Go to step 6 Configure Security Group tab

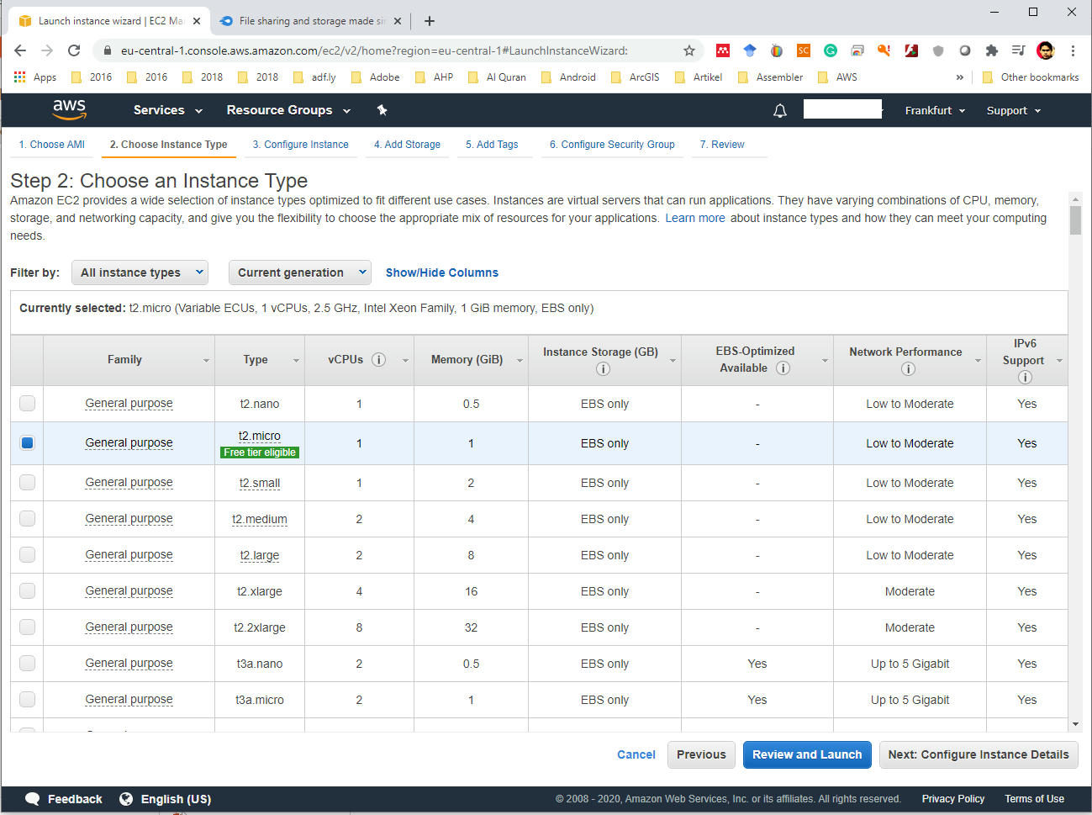612,145
